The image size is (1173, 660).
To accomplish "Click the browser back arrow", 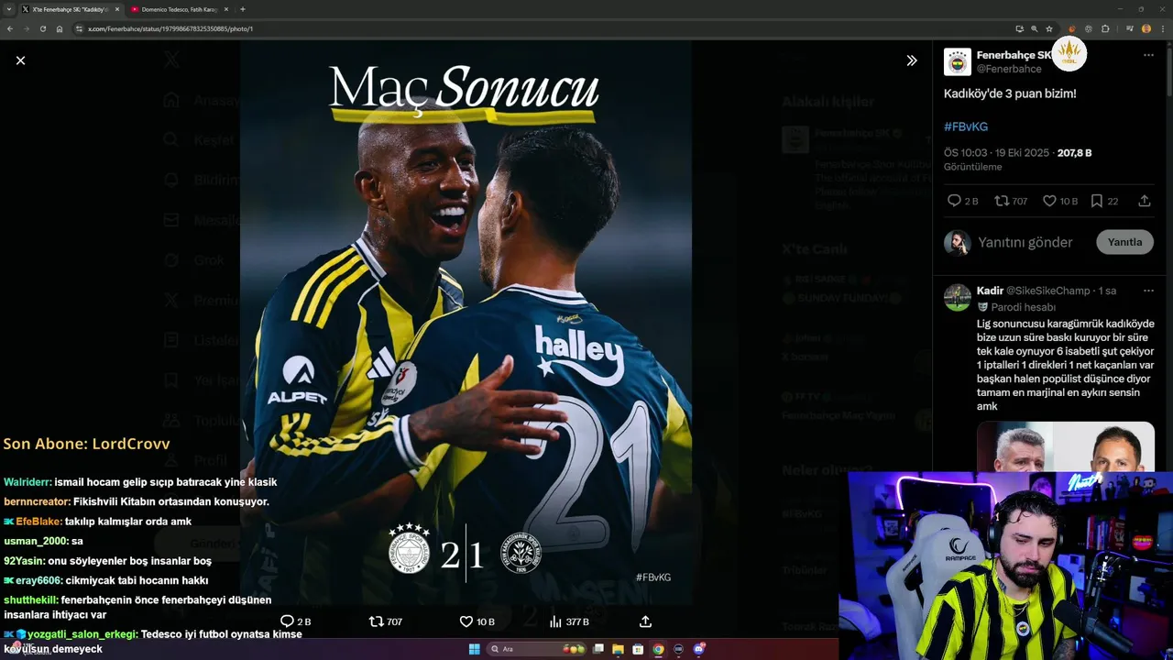I will [x=10, y=28].
